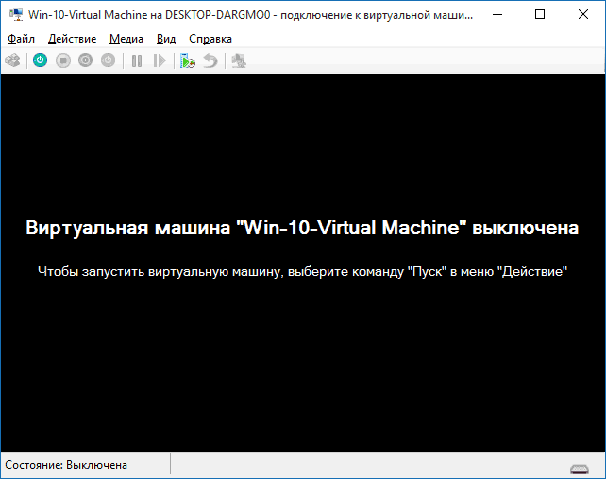
Task: Click the "Виртуальная машина выключена" heading
Action: click(x=302, y=229)
